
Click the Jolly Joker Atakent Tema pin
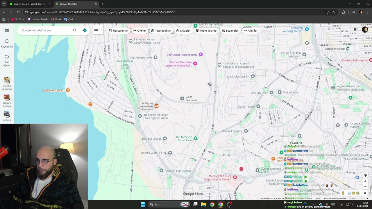[201, 55]
